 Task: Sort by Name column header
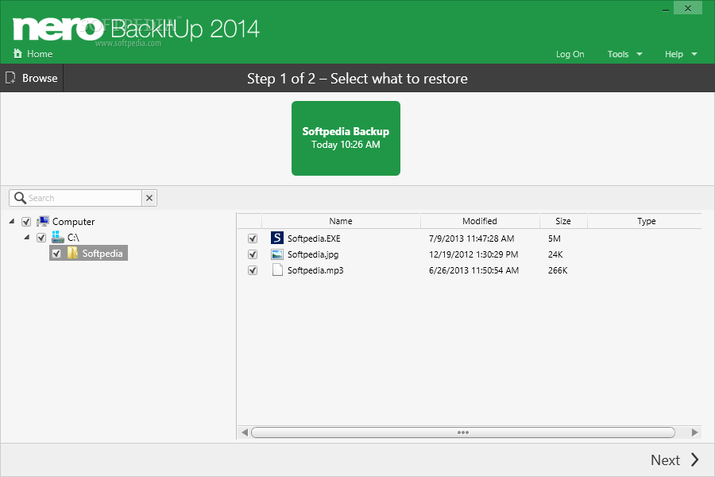pos(341,221)
